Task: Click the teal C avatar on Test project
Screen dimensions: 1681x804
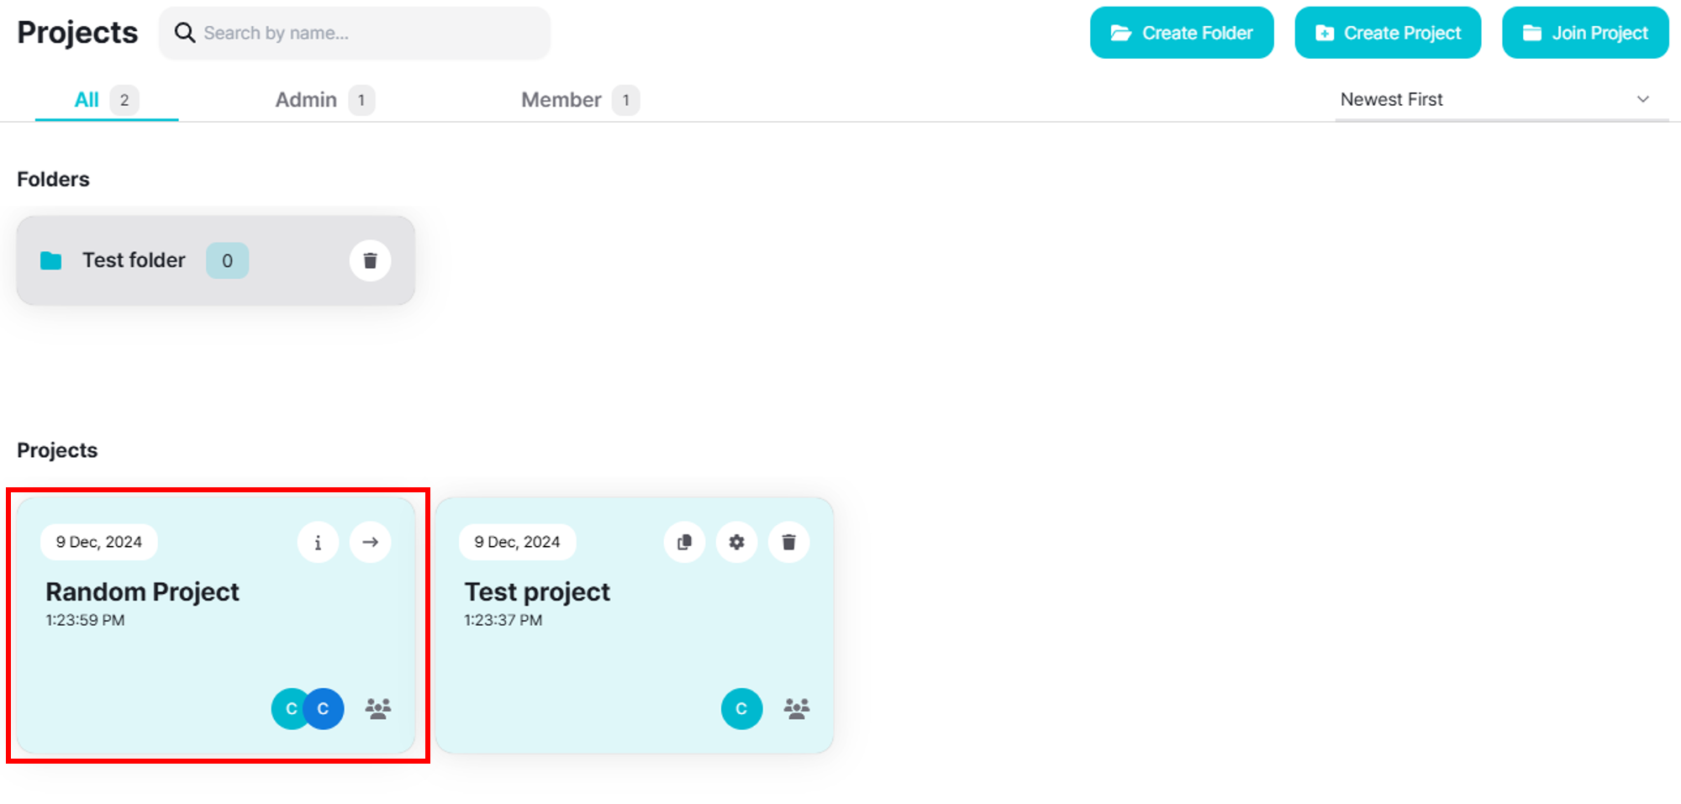Action: coord(741,708)
